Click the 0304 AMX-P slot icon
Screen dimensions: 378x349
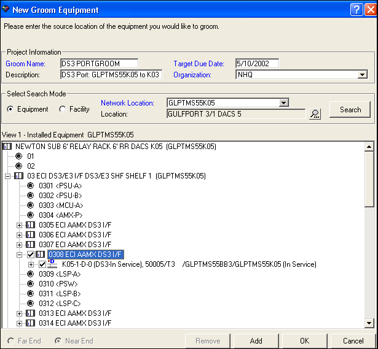tap(30, 215)
